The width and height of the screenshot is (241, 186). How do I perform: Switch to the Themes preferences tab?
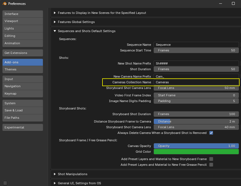(x=23, y=69)
